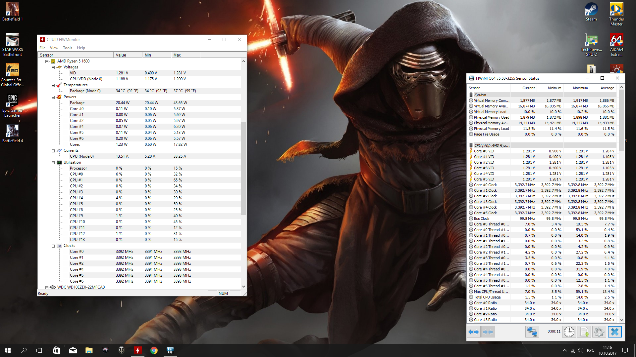Reset min/max values using the clock icon
This screenshot has width=636, height=357.
point(569,332)
